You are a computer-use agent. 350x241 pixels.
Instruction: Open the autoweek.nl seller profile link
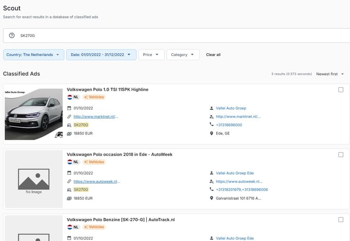click(x=239, y=182)
